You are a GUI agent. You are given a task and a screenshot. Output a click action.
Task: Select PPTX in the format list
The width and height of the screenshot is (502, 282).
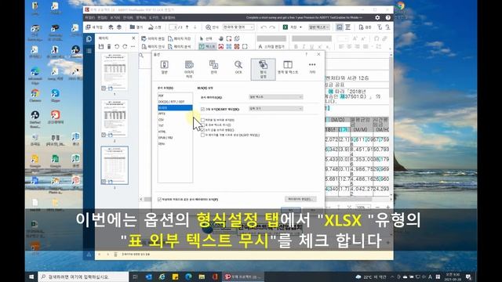coord(175,114)
